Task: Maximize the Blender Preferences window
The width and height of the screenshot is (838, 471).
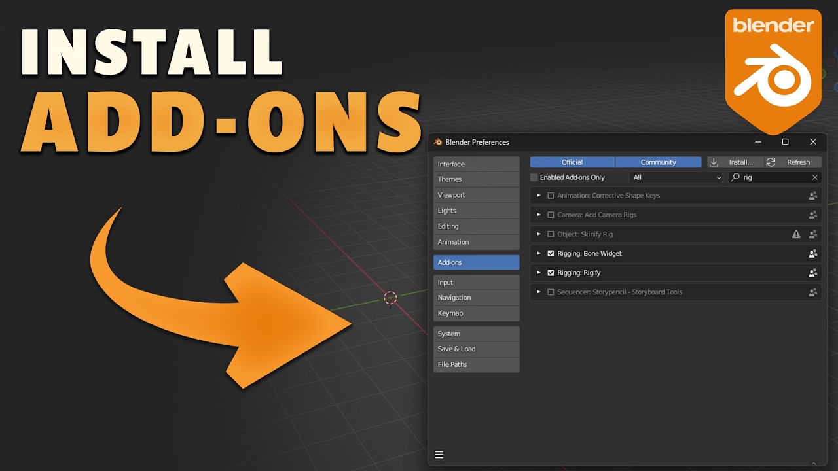Action: click(x=785, y=142)
